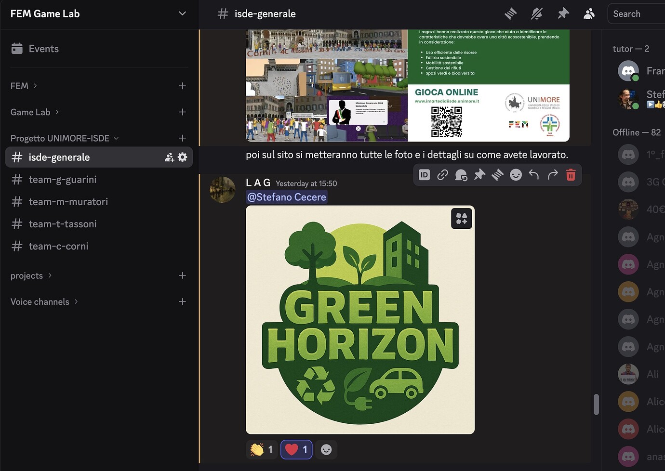Screen dimensions: 665x471
Task: Expand the projects category
Action: coord(31,275)
